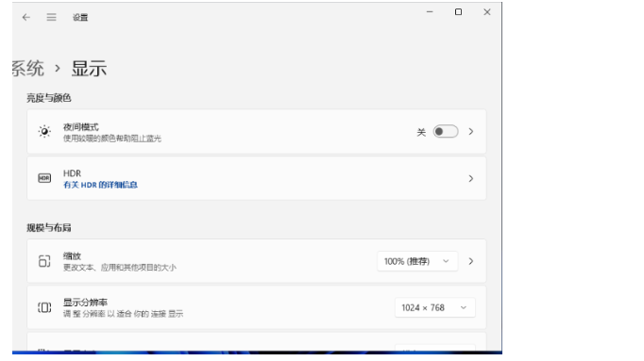Maximize the 设置 window
Screen dimensions: 644x361
[458, 12]
